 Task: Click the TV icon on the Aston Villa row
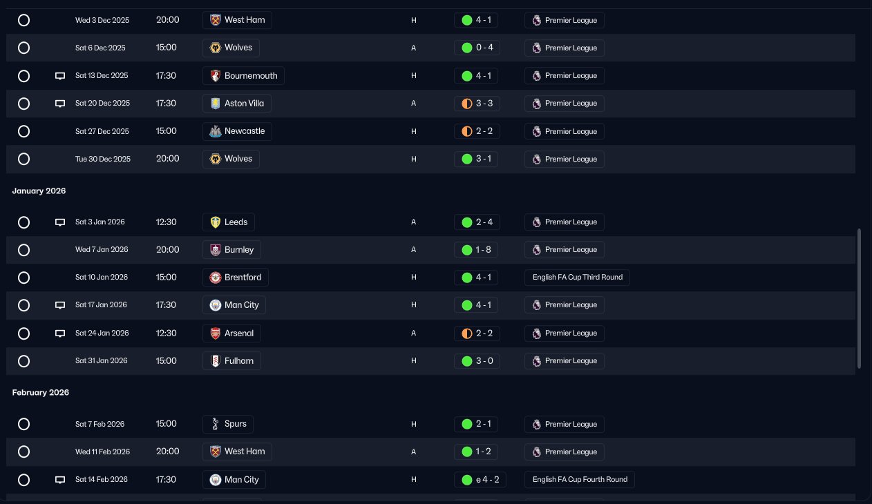pos(60,104)
